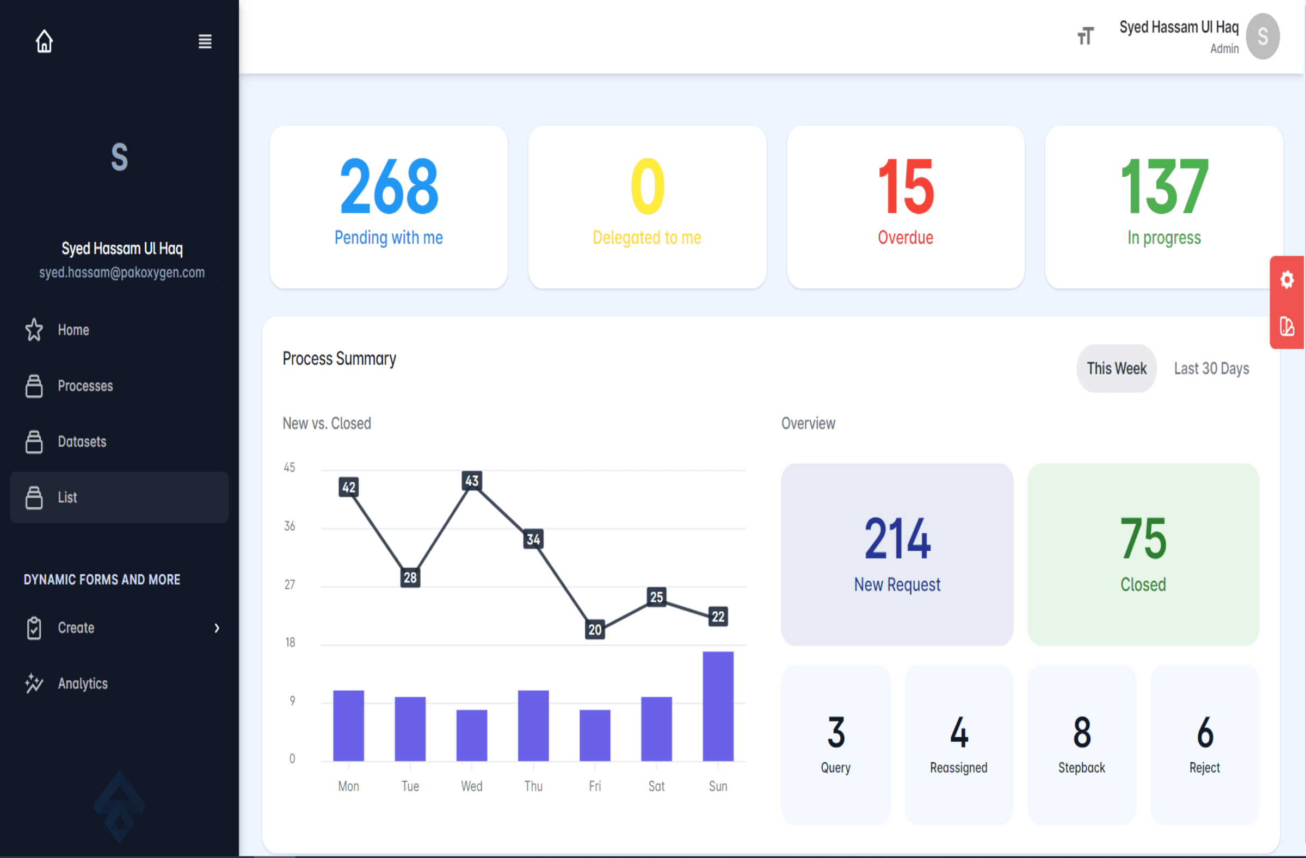Click the New vs. Closed label
Image resolution: width=1306 pixels, height=858 pixels.
(326, 423)
